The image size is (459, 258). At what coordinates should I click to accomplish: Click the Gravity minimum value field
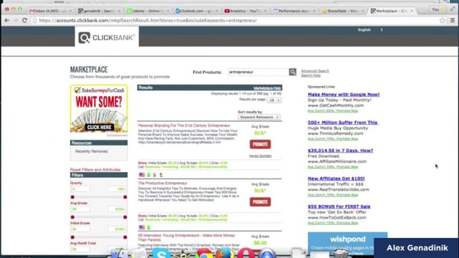[x=80, y=189]
